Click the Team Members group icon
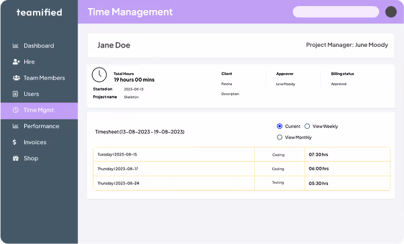Viewport: 404px width, 244px height. [x=16, y=78]
